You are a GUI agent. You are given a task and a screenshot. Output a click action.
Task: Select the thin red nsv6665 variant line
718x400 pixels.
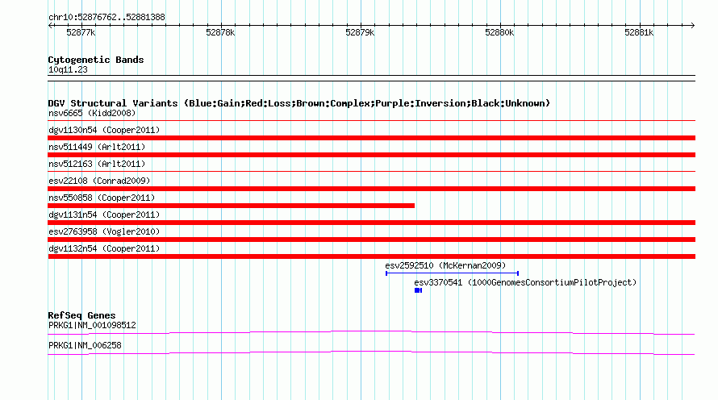tap(371, 121)
